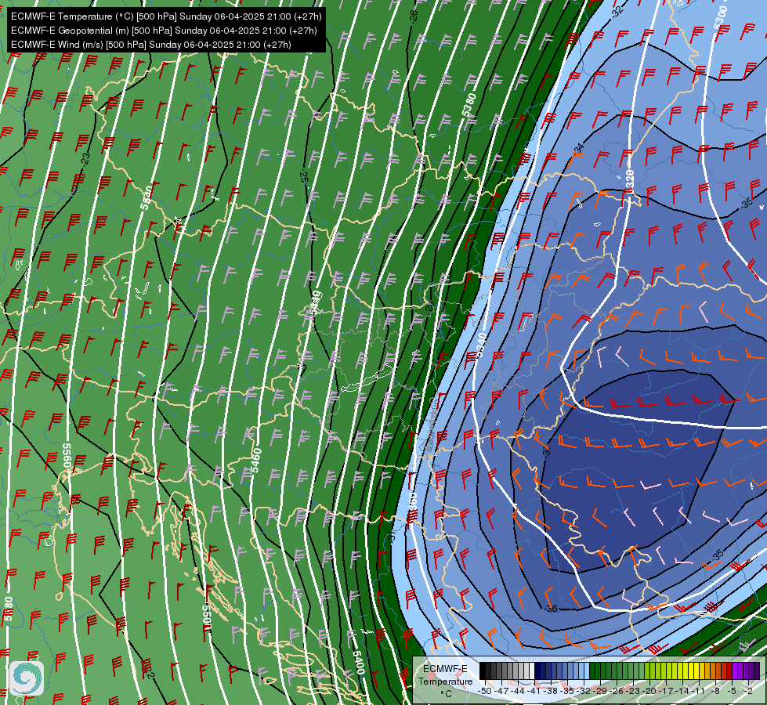Click the 5340 geopotential contour label

(480, 345)
